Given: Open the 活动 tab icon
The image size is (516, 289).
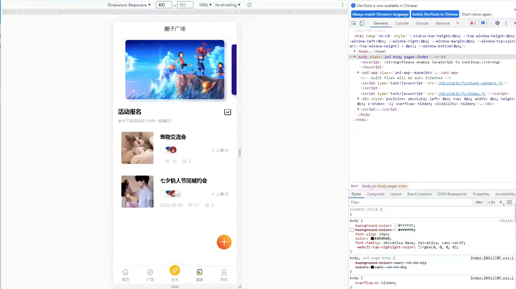Looking at the screenshot, I should click(x=199, y=272).
